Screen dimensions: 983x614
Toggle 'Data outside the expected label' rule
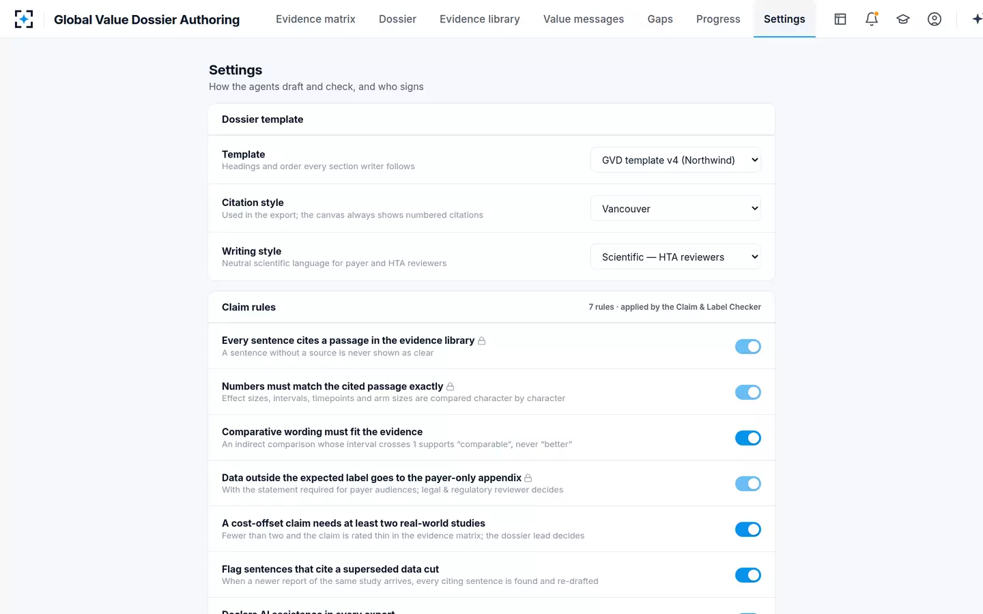point(748,484)
